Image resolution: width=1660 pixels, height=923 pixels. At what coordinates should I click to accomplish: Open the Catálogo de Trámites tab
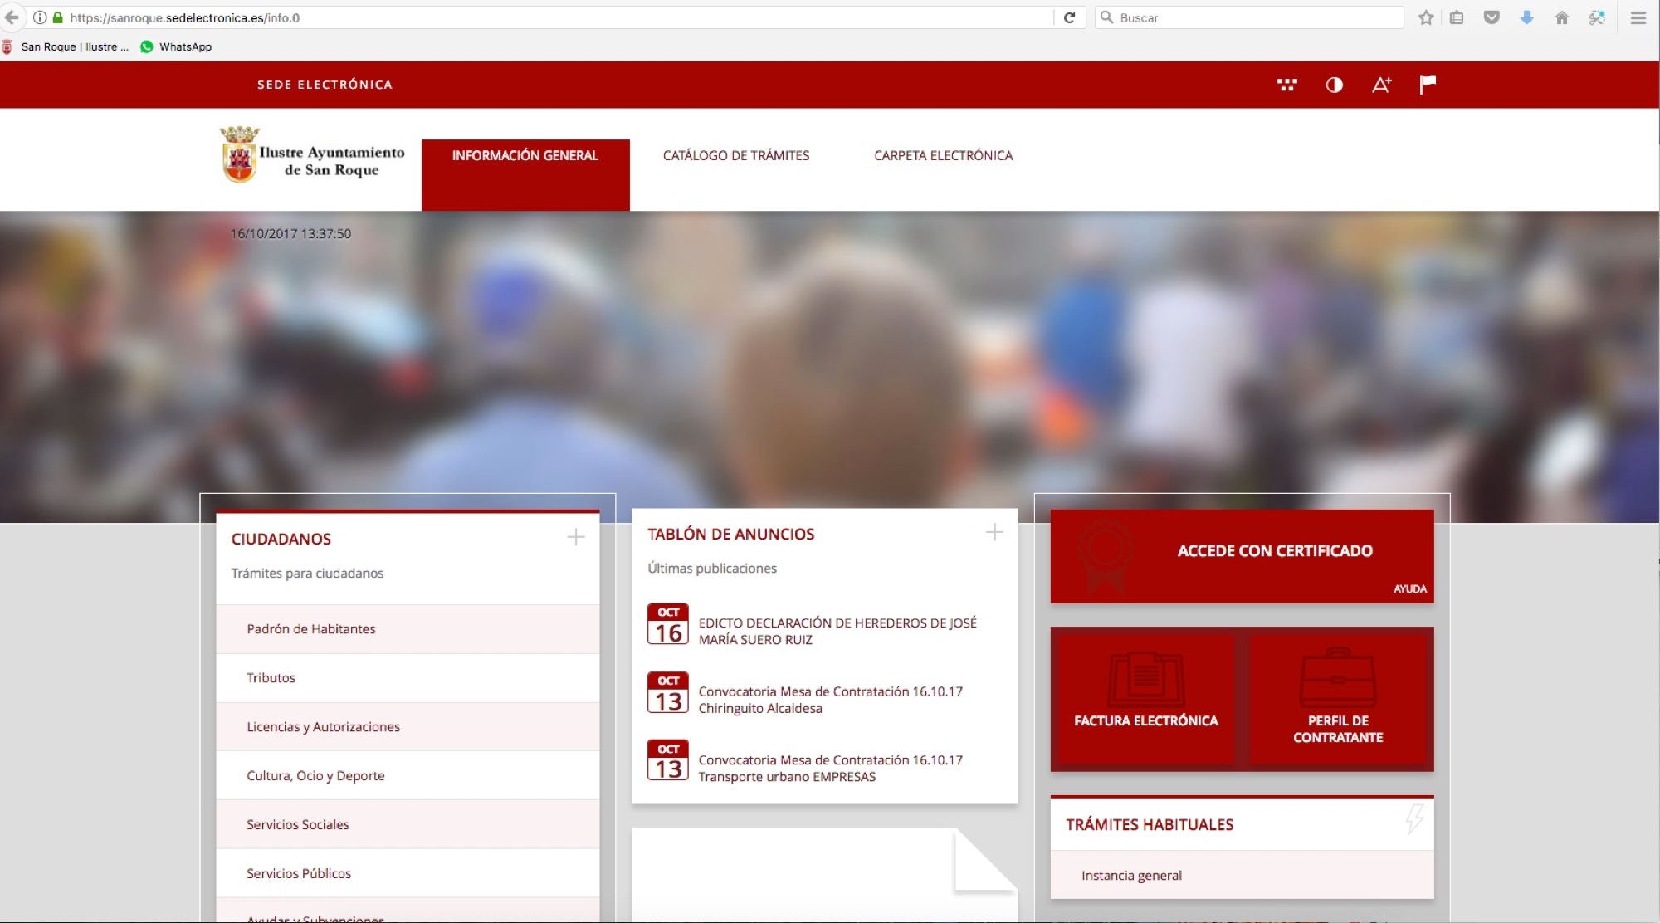point(735,155)
